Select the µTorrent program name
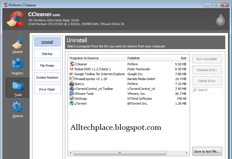The height and width of the screenshot is (159, 232). pyautogui.click(x=80, y=103)
